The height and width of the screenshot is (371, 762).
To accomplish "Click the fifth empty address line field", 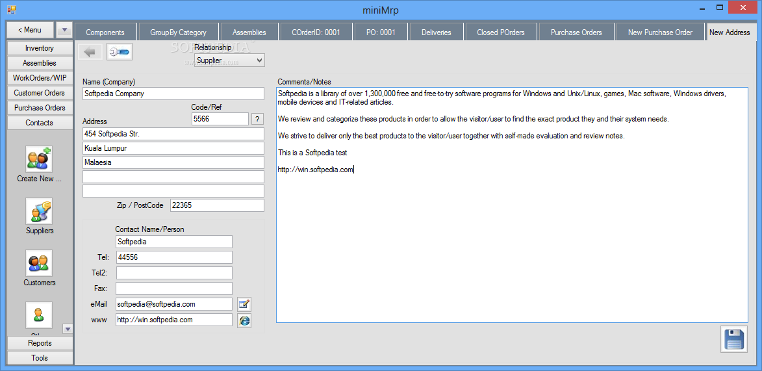I will [173, 191].
